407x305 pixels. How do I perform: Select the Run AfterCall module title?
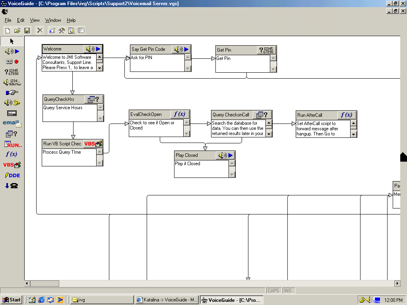click(x=310, y=115)
